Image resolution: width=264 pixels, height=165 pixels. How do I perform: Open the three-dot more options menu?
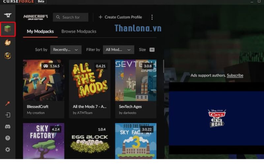click(x=152, y=17)
